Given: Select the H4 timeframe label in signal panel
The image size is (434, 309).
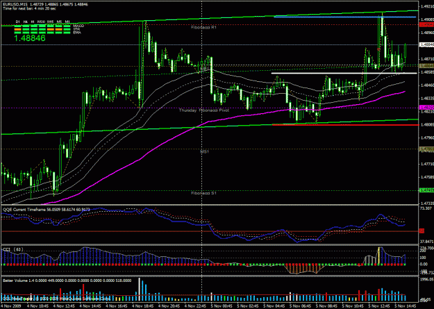Looking at the screenshot, I should pos(26,22).
